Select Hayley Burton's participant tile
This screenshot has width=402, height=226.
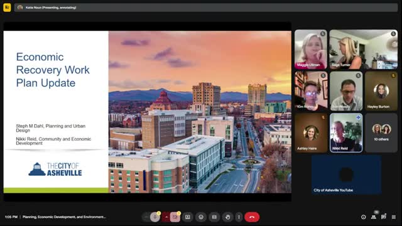tap(381, 91)
